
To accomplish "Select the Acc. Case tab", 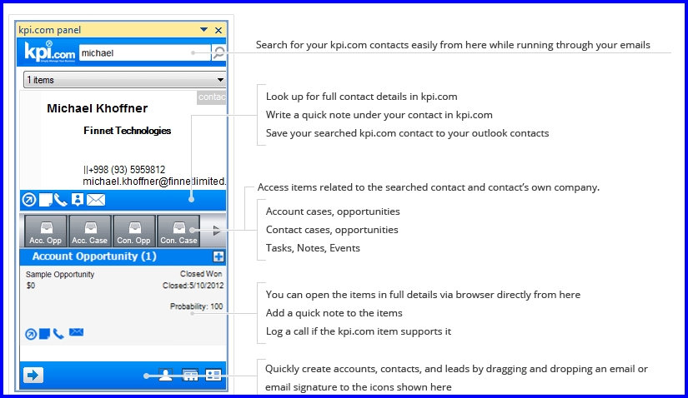I will (89, 231).
